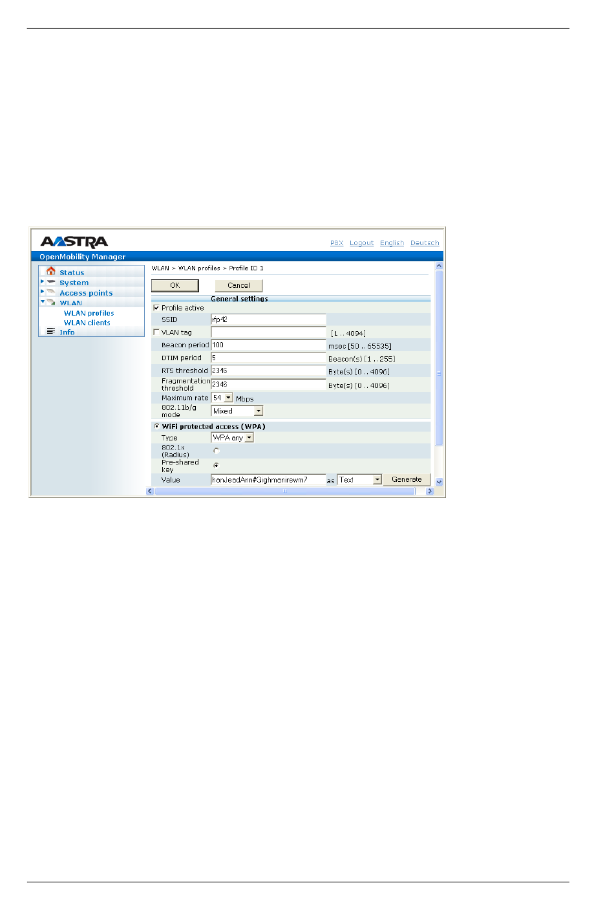614x897 pixels.
Task: Click the Beacon period input field
Action: coord(268,345)
